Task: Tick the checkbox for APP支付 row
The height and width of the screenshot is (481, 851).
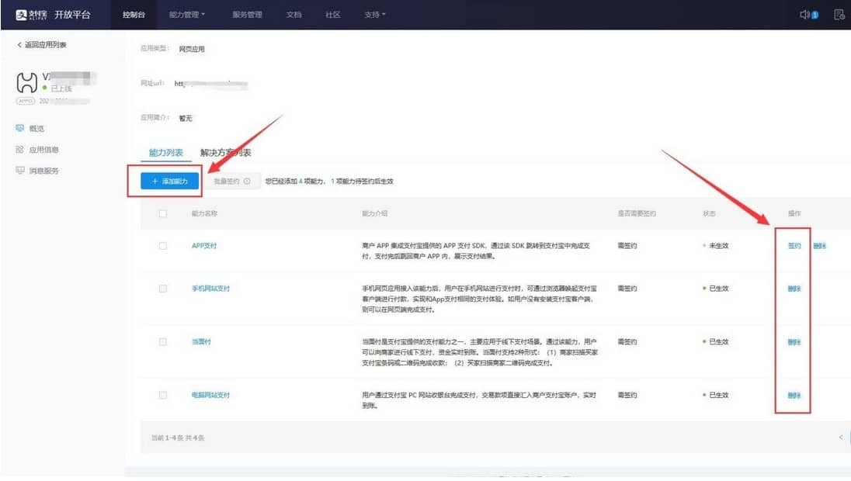Action: coord(163,246)
